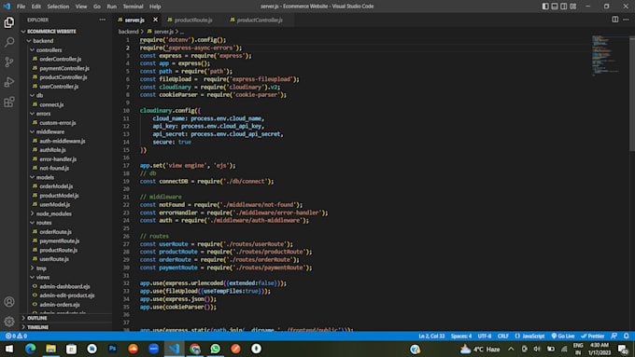
Task: Open Photoshop from taskbar
Action: click(x=112, y=349)
